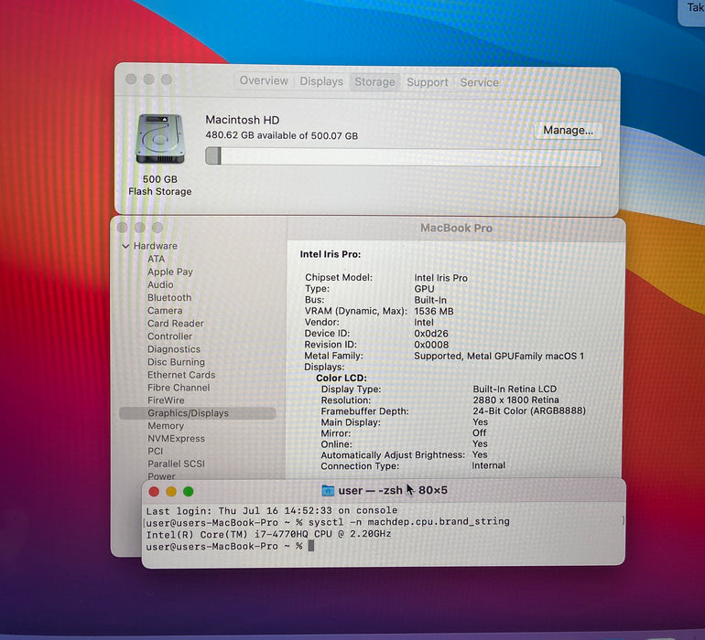
Task: Click the folder icon in Terminal title bar
Action: point(328,490)
